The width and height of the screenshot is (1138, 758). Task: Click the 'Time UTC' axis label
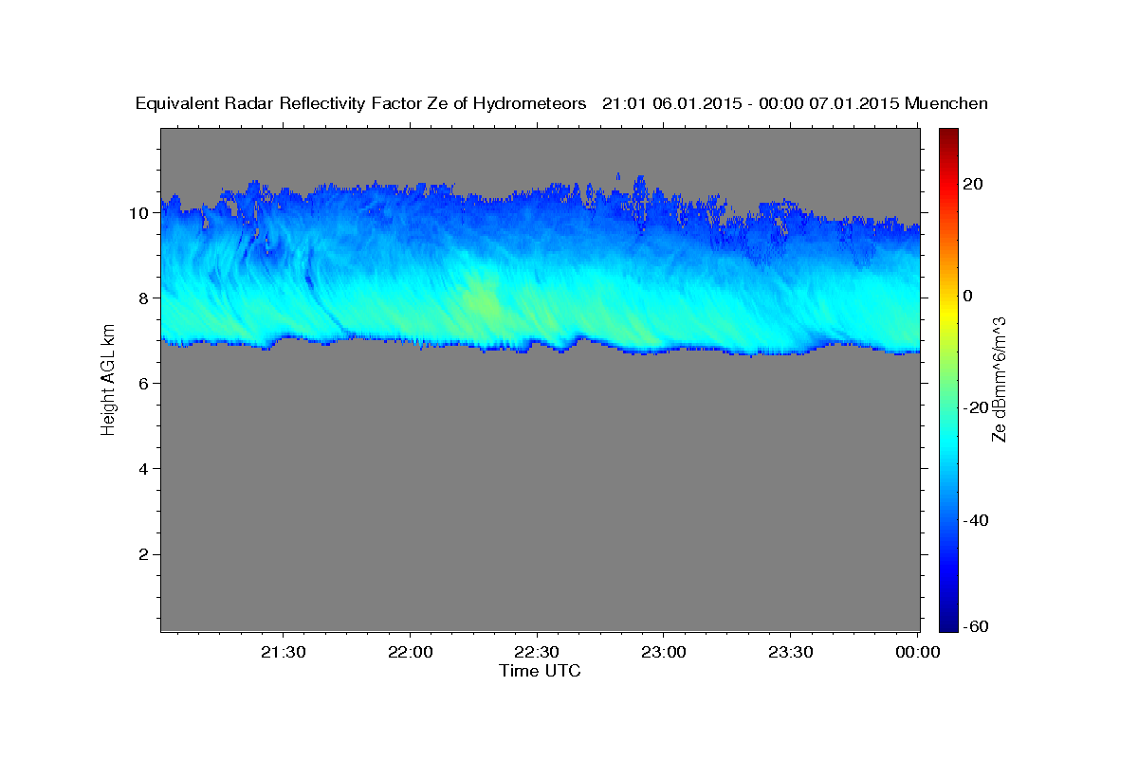click(540, 671)
